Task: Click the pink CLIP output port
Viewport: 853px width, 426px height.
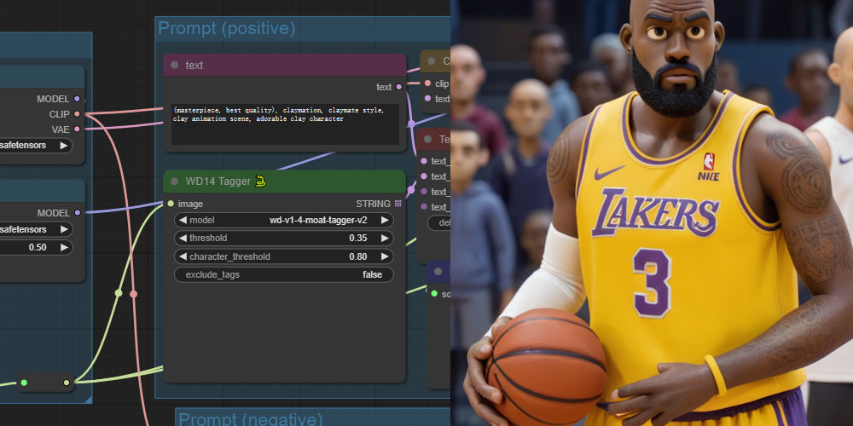Action: pyautogui.click(x=77, y=114)
